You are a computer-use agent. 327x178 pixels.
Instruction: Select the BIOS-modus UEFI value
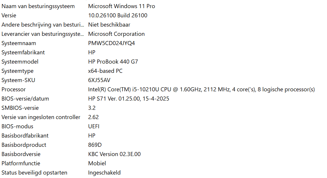point(94,127)
